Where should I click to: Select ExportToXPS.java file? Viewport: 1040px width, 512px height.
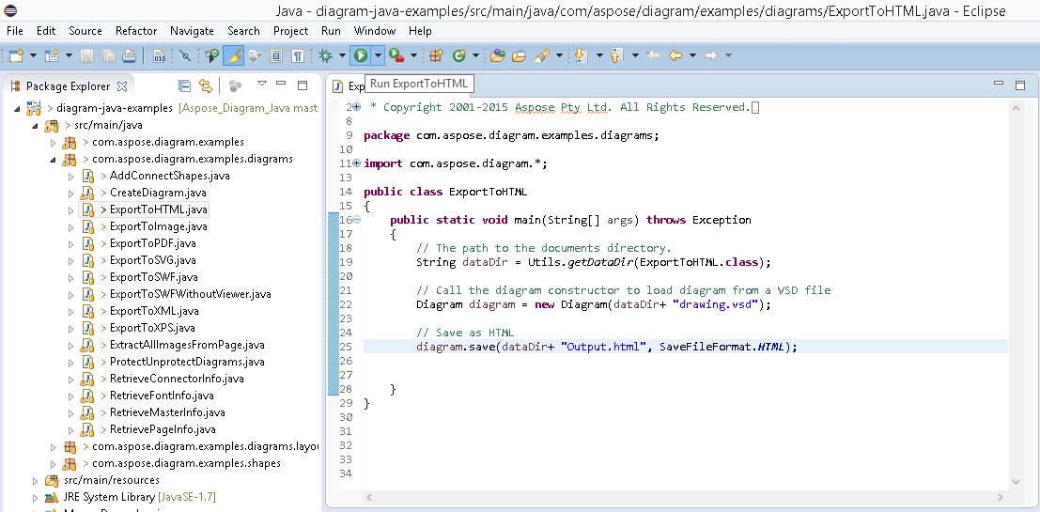coord(152,328)
